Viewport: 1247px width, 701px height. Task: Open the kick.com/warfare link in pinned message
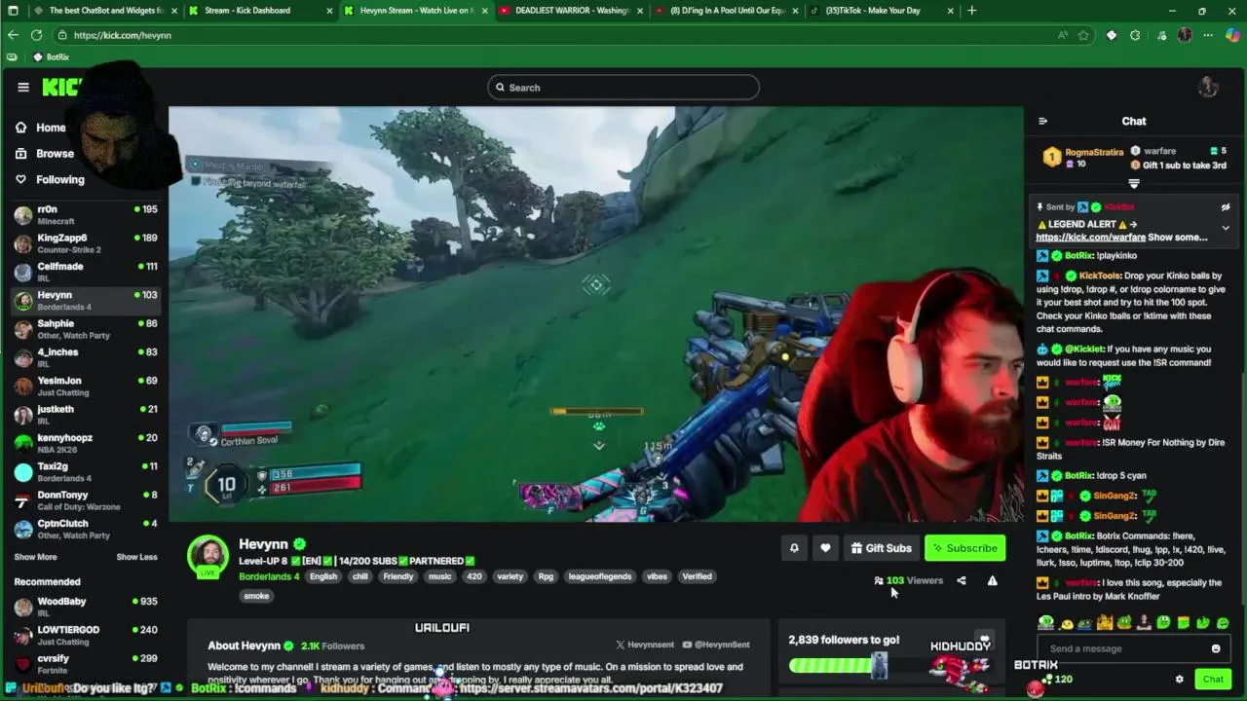1090,238
